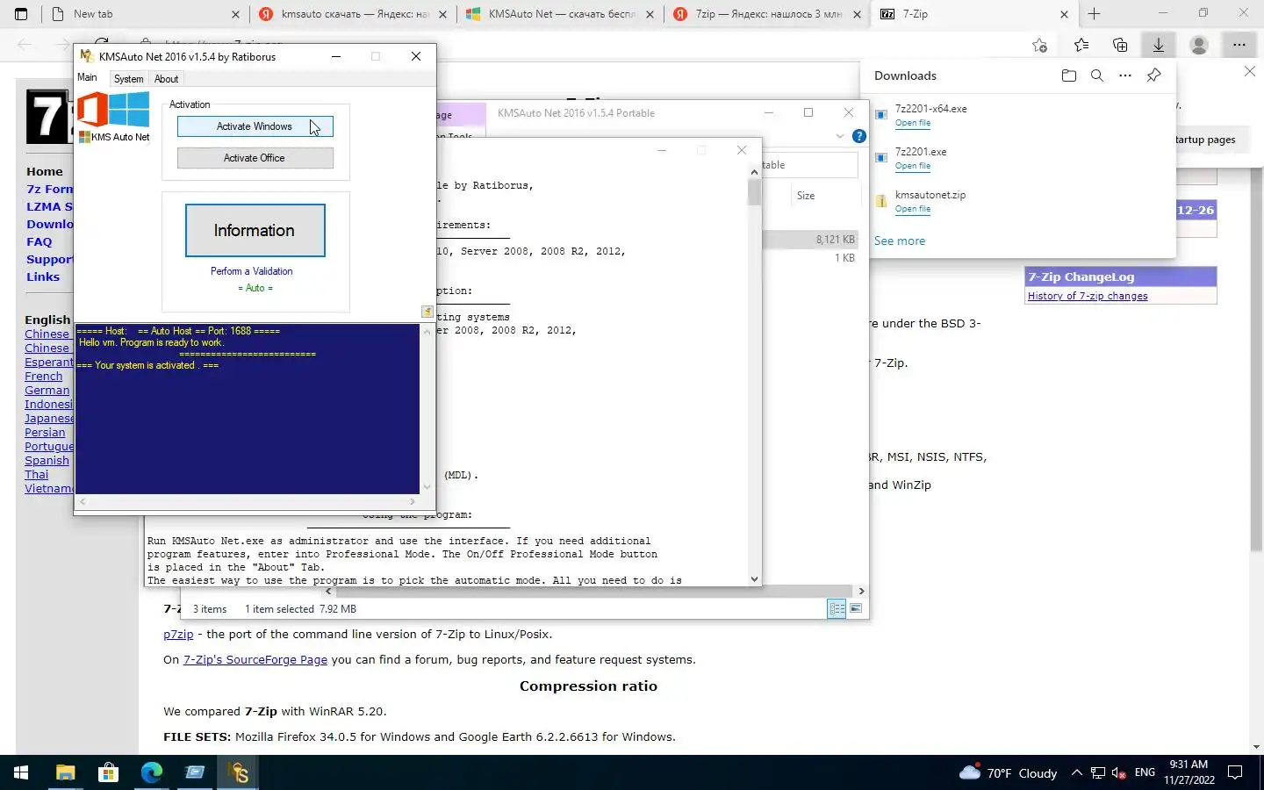The image size is (1264, 790).
Task: Open Edge Settings and more menu
Action: click(x=1239, y=45)
